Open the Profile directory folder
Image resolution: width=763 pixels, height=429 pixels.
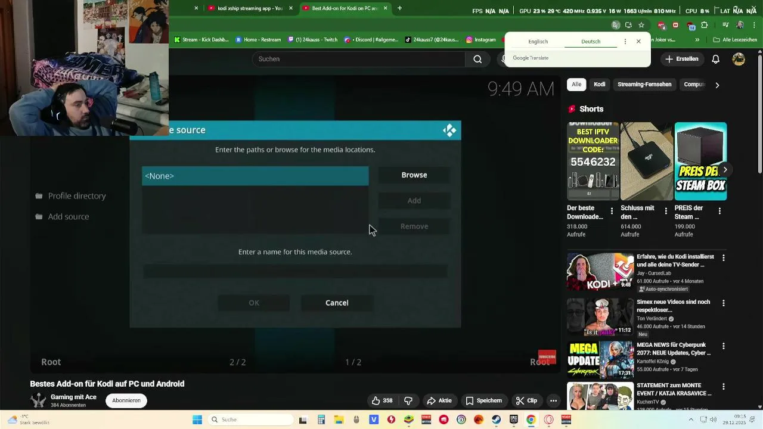[x=70, y=195]
